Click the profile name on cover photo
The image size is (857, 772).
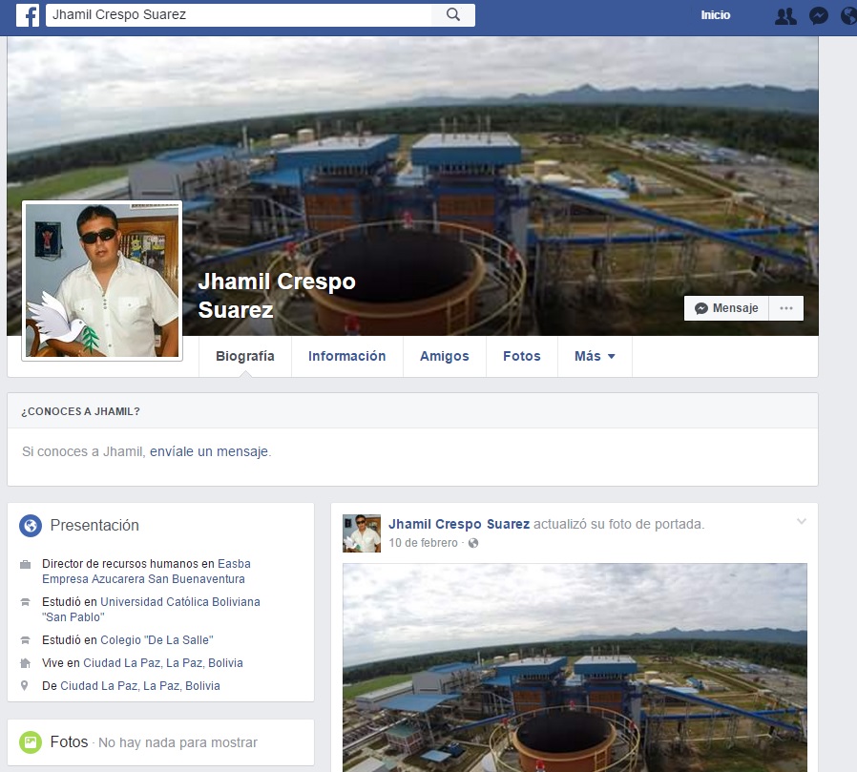[x=277, y=296]
